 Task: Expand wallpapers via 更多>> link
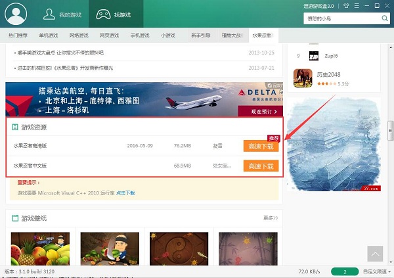271,218
